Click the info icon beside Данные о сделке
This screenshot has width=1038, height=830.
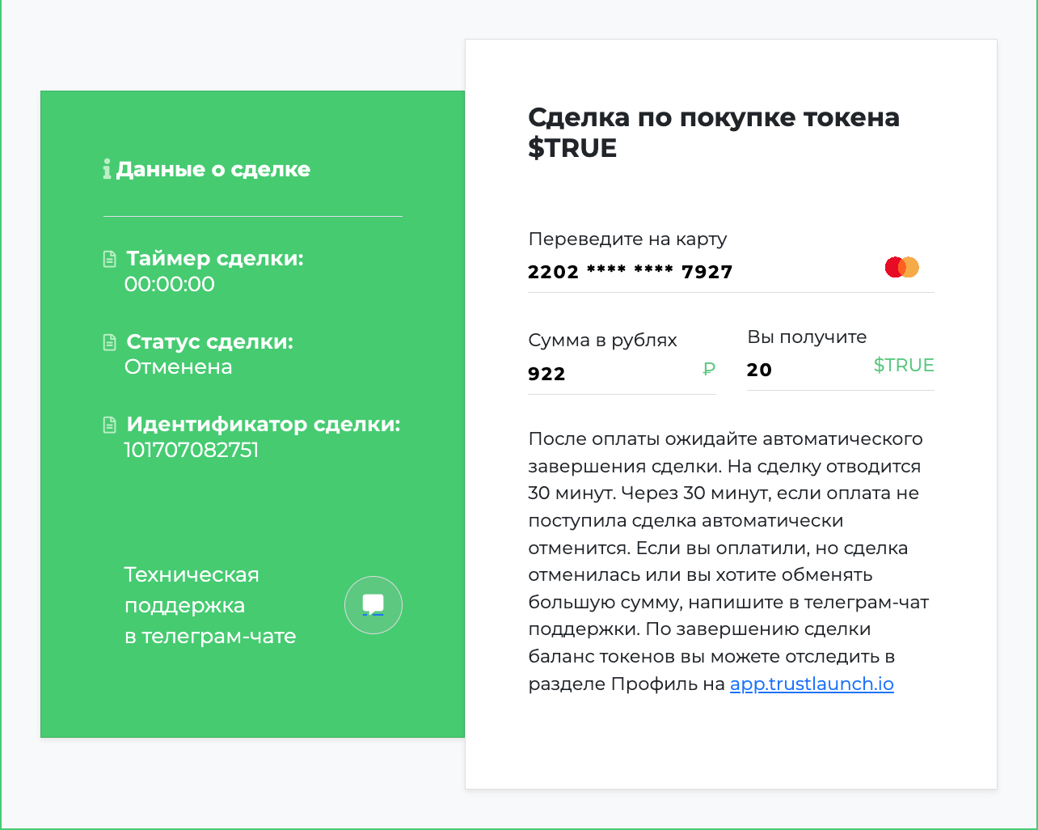(x=107, y=169)
